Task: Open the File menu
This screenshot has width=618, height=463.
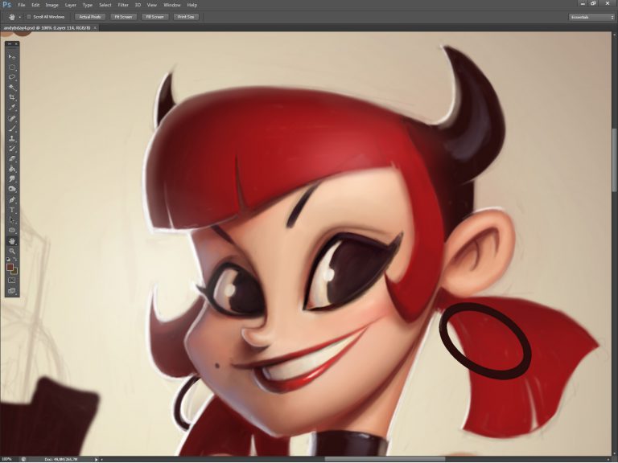Action: pos(21,5)
